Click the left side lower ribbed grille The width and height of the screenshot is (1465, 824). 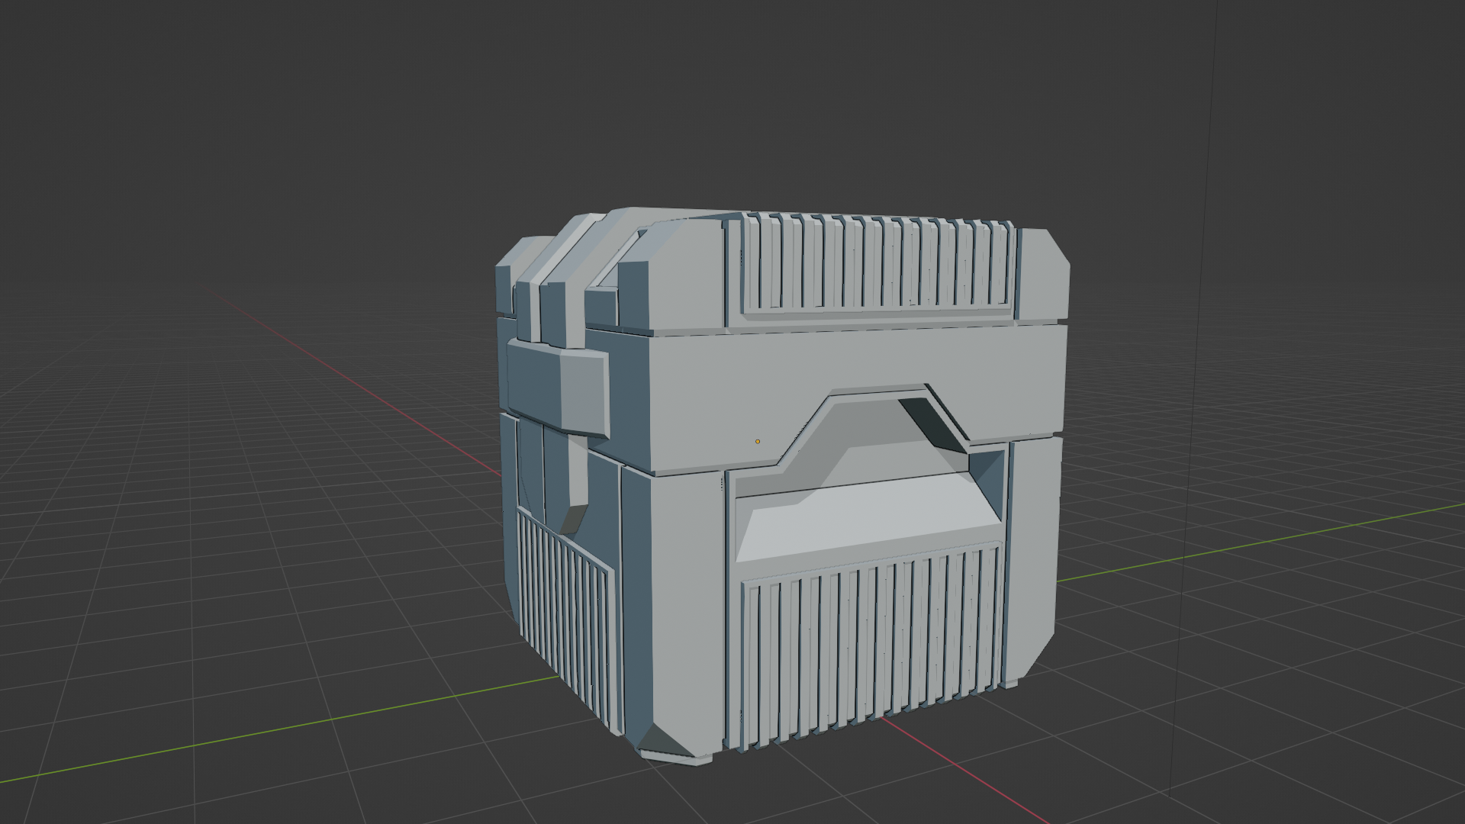coord(565,610)
